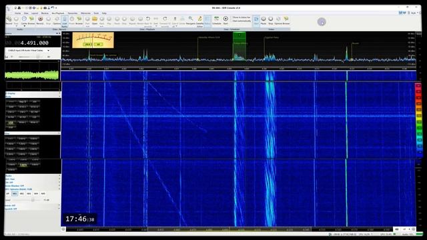The width and height of the screenshot is (427, 240).
Task: Open the Schedule tool
Action: tap(217, 21)
